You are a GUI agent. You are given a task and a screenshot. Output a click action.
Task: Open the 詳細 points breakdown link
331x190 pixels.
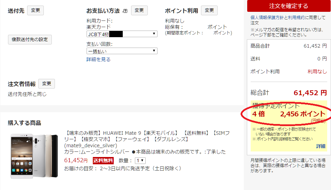(x=321, y=146)
